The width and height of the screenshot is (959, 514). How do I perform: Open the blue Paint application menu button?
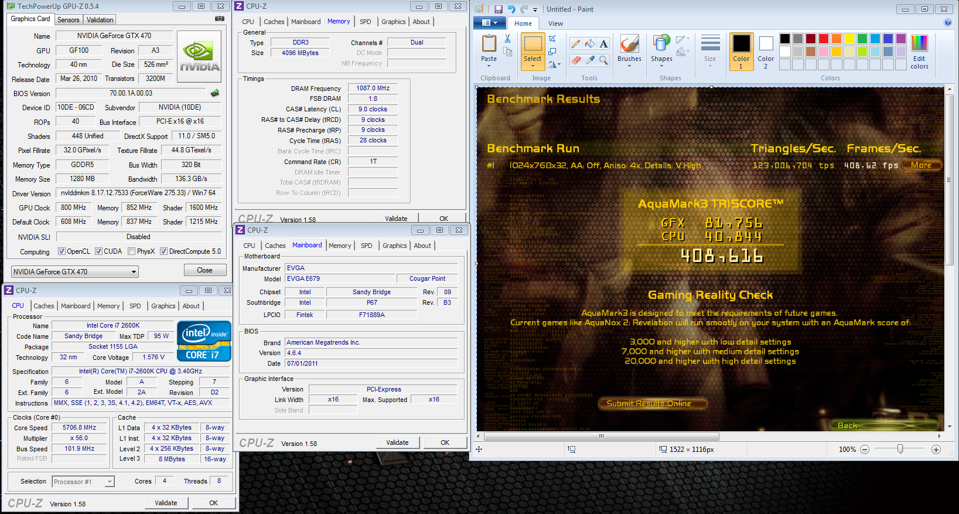489,23
